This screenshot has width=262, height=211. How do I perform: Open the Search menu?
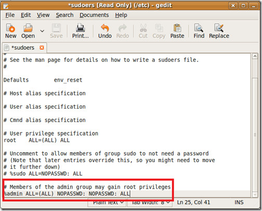64,15
